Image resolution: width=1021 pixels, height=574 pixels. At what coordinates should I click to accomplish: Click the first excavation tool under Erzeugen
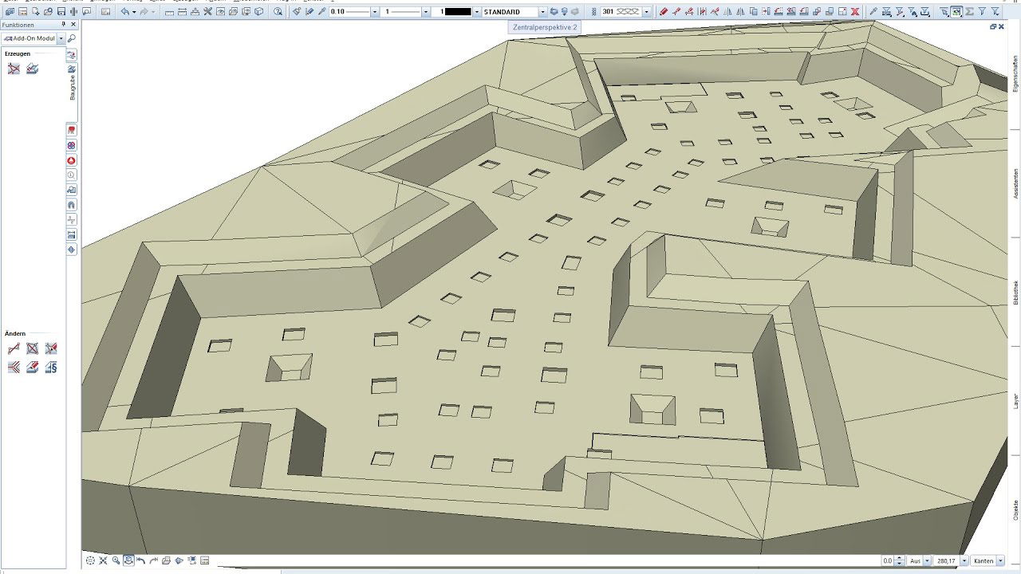[14, 69]
